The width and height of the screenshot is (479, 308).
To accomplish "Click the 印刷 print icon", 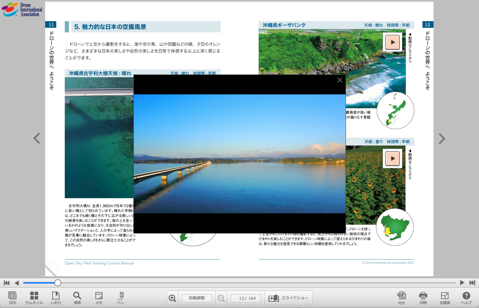I will pos(423,298).
